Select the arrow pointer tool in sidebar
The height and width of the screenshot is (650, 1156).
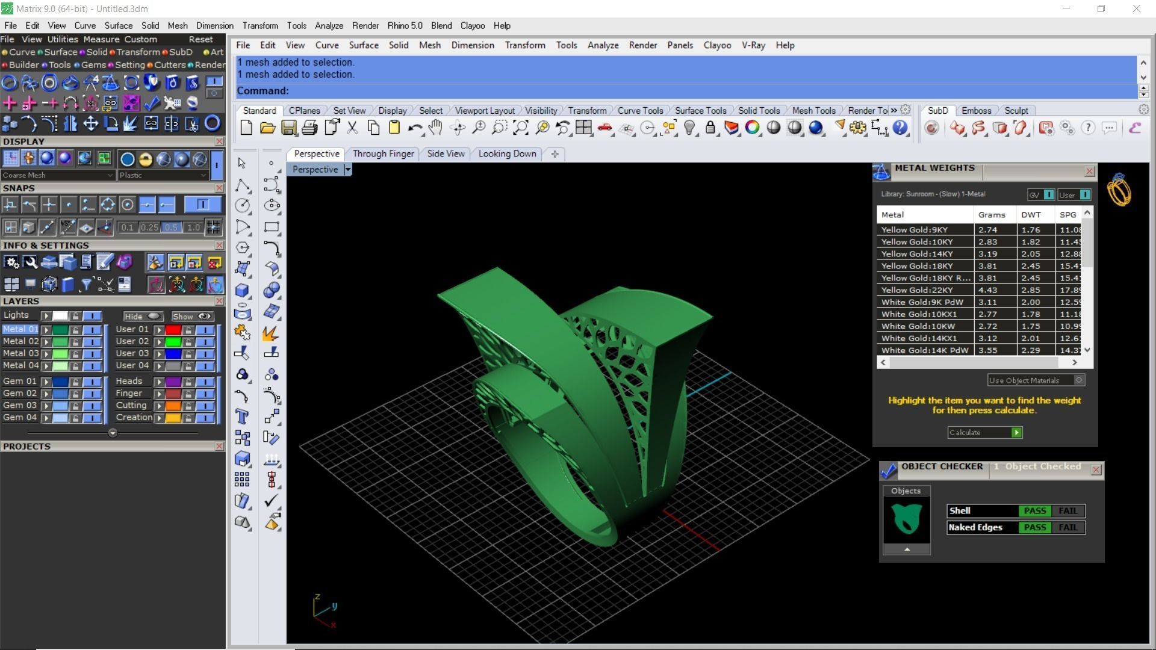[x=242, y=163]
